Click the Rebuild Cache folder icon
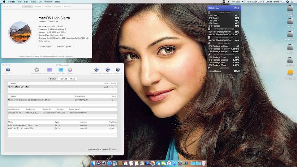 (49, 70)
